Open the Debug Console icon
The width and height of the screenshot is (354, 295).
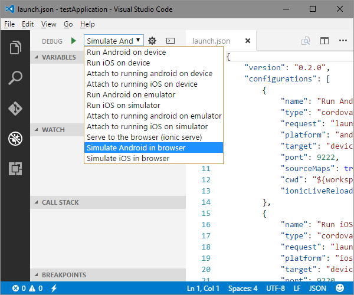coord(170,41)
